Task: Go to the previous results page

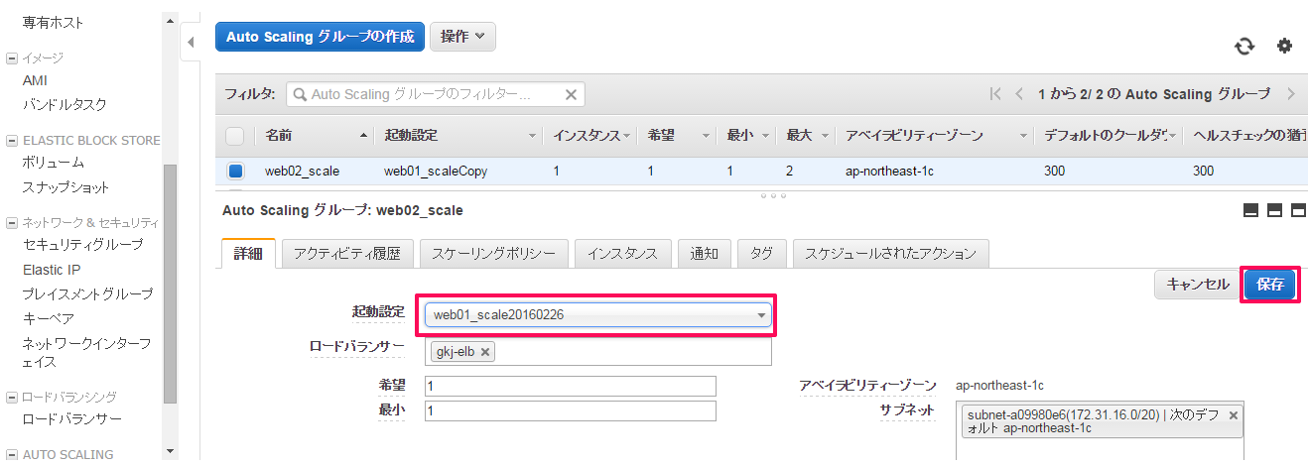Action: pos(1019,94)
